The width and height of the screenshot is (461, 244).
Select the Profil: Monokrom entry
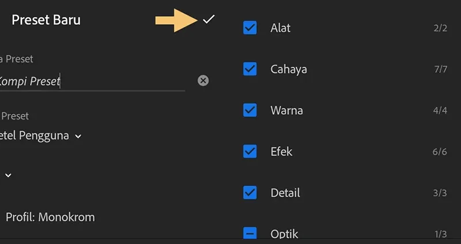tap(50, 217)
